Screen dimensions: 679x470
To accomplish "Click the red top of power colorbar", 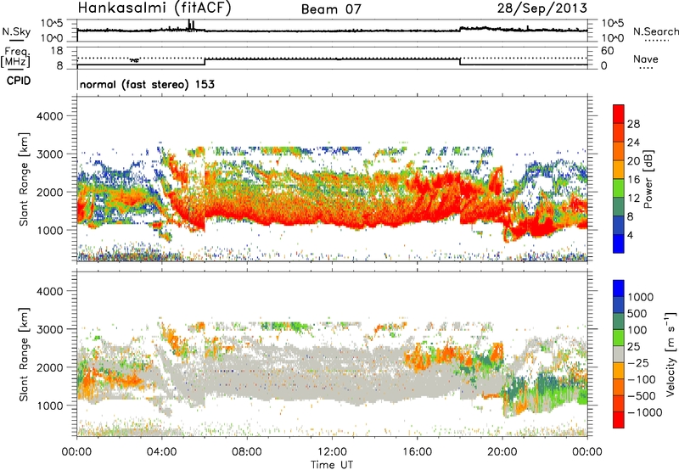I will click(619, 112).
